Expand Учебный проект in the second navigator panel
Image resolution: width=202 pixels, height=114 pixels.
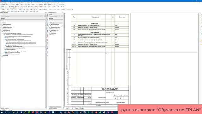tap(50, 32)
